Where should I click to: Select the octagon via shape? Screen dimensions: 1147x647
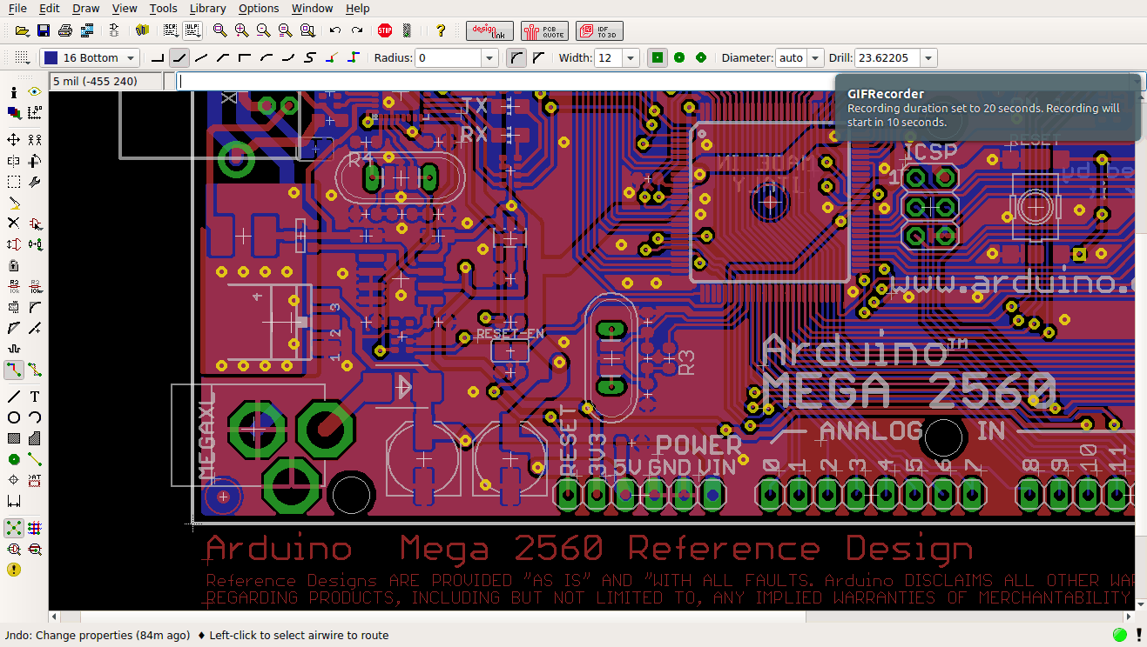pyautogui.click(x=701, y=58)
